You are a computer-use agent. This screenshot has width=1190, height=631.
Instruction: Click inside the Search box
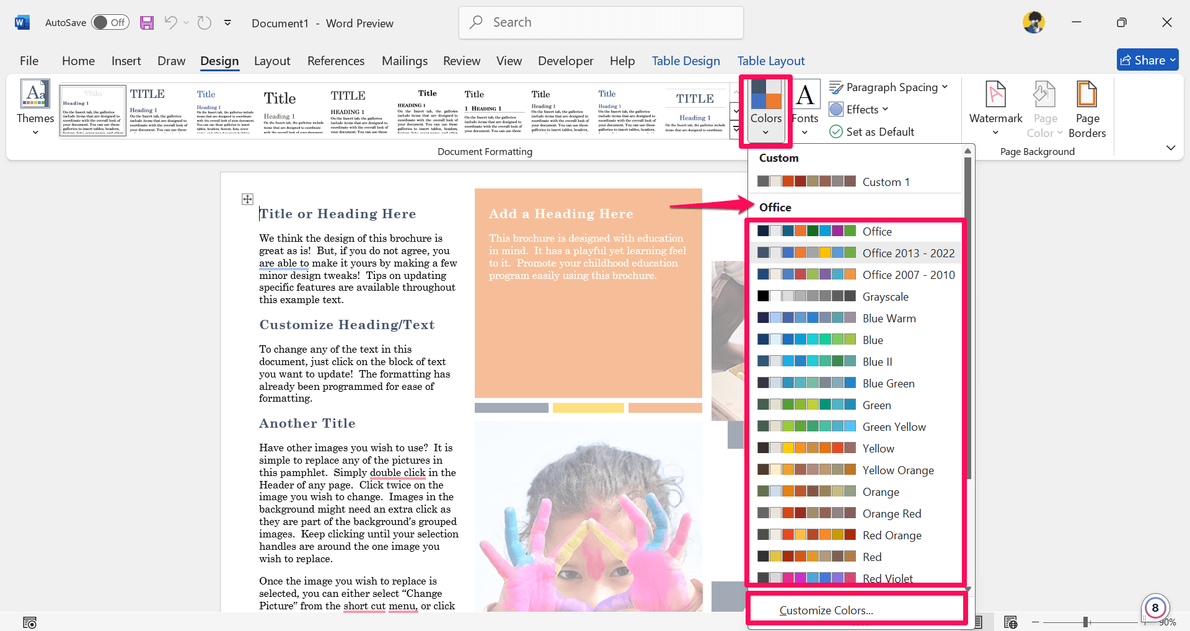point(601,22)
